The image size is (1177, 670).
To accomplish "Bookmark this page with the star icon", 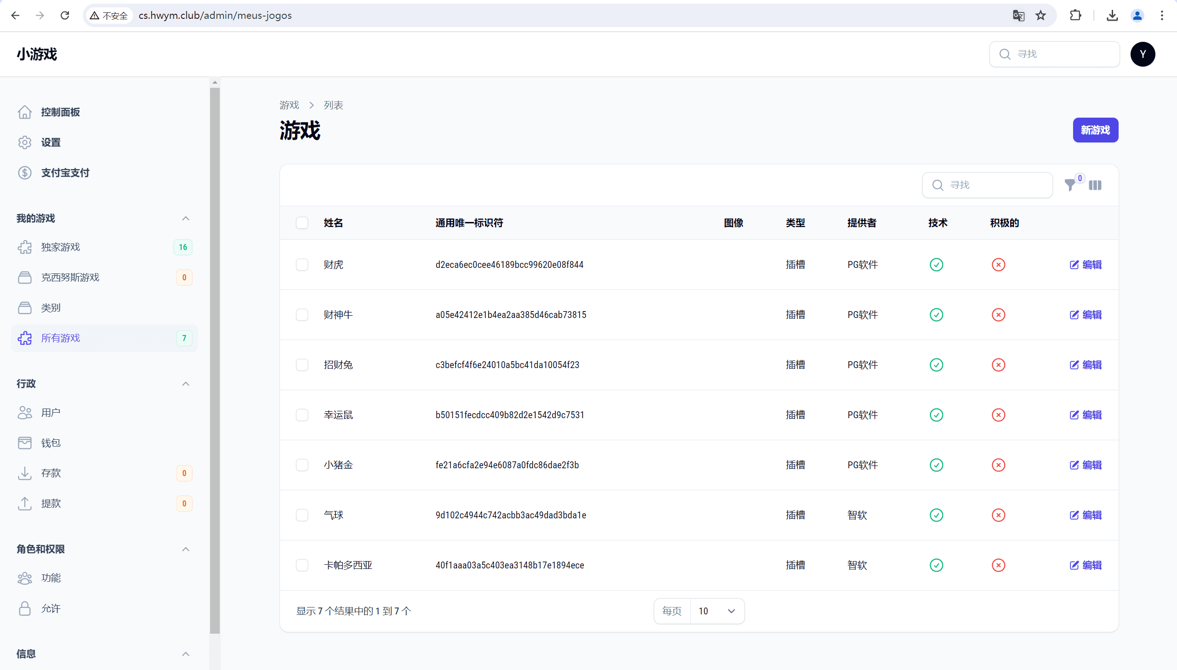I will click(1041, 16).
